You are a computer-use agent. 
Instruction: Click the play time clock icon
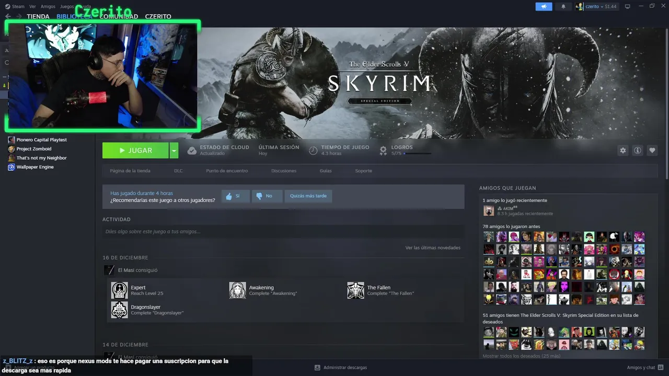pyautogui.click(x=313, y=150)
